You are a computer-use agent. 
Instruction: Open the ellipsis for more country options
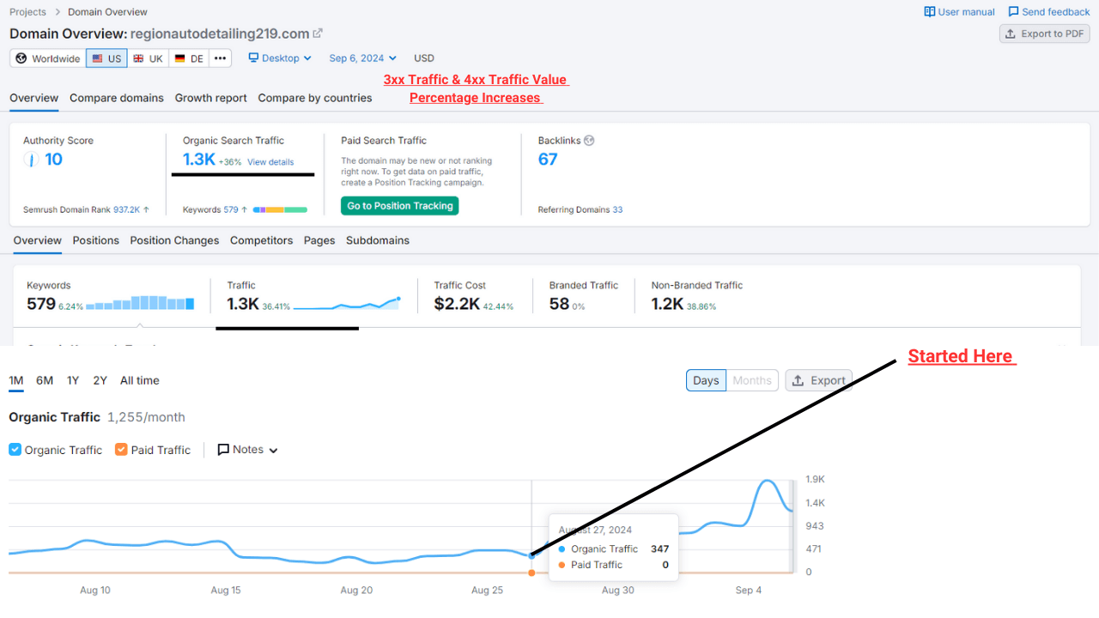tap(220, 58)
